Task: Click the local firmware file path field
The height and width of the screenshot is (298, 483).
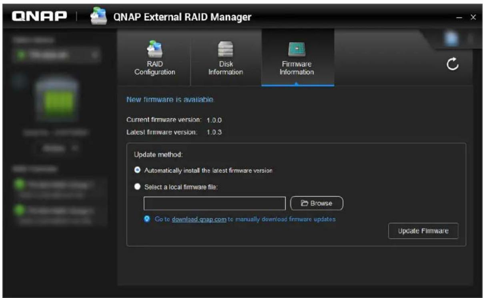Action: (x=214, y=203)
